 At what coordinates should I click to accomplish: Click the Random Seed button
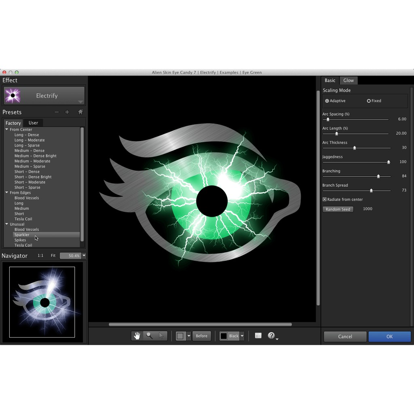coord(338,209)
